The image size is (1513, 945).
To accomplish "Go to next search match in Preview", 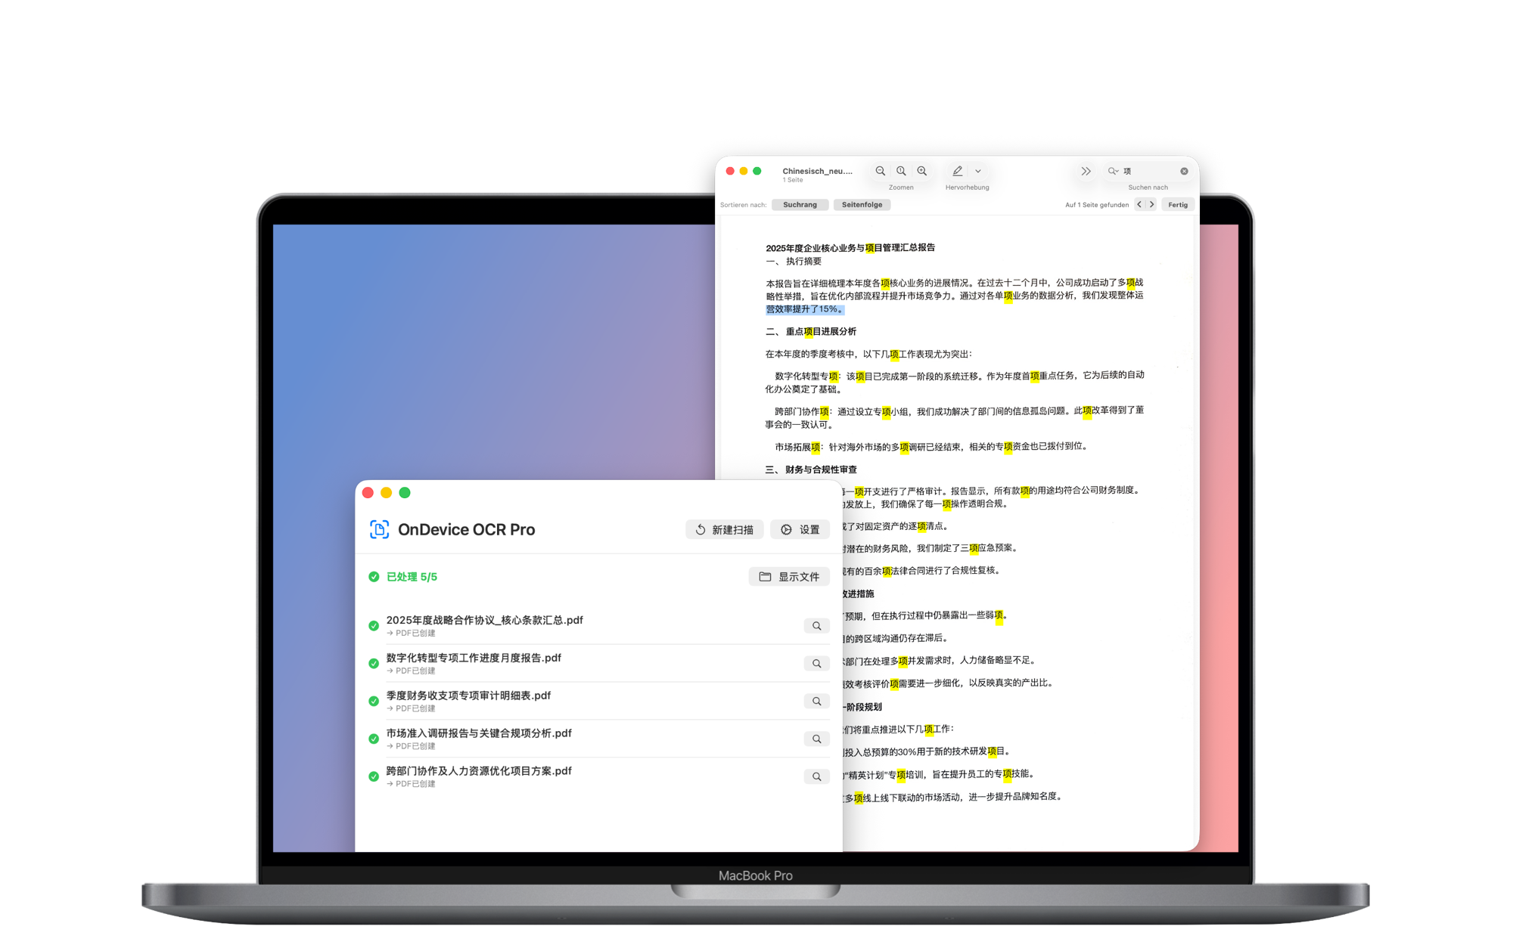I will 1151,204.
